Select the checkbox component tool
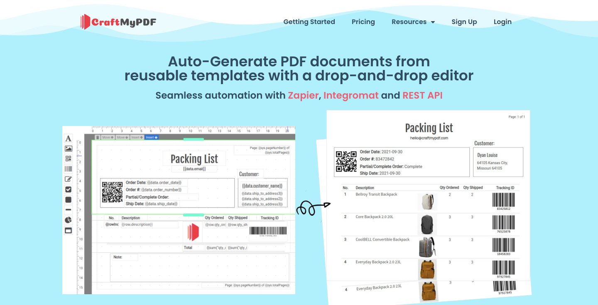 point(69,189)
